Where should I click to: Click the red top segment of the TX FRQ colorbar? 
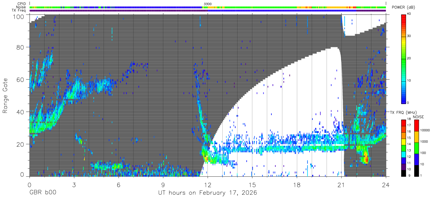tap(404, 122)
